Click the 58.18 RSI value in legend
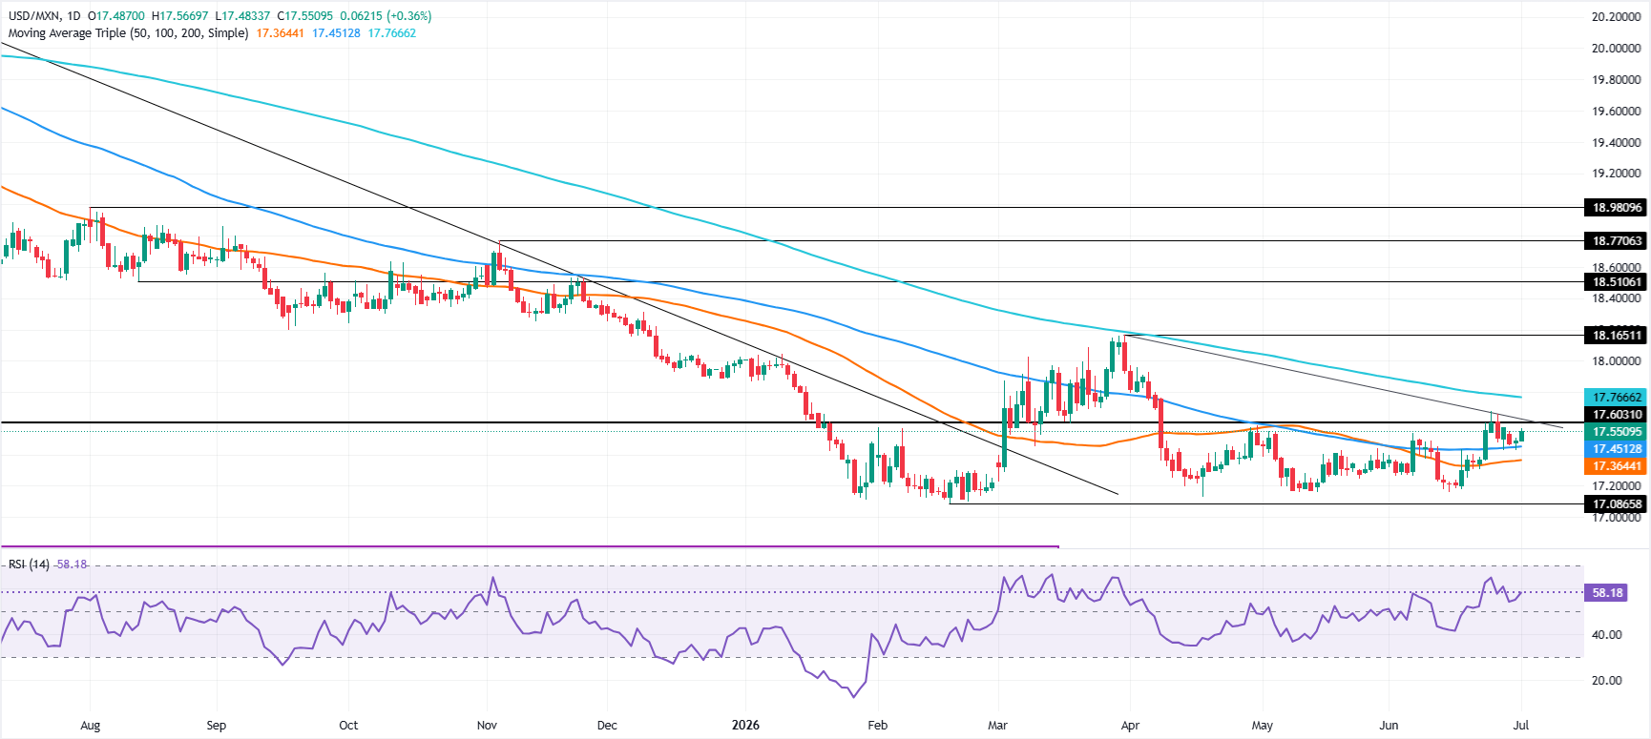Screen dimensions: 1651x739 pyautogui.click(x=71, y=565)
